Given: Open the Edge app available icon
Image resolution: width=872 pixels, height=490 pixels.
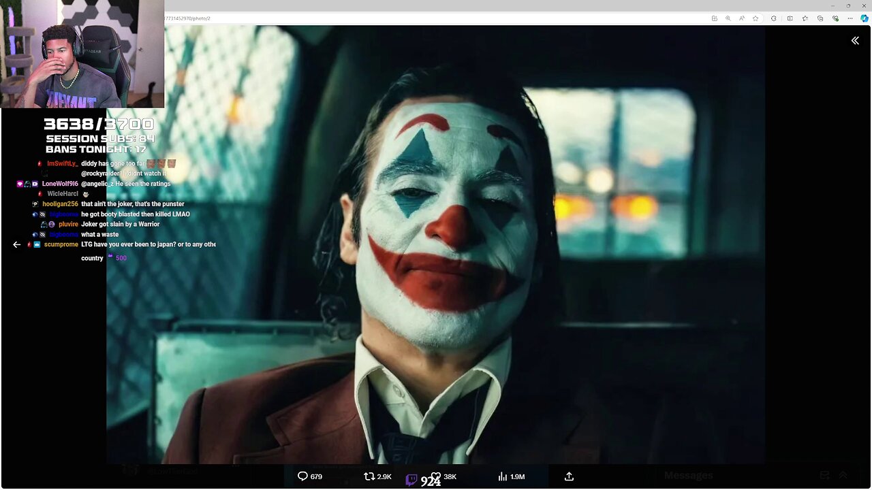Looking at the screenshot, I should [714, 18].
